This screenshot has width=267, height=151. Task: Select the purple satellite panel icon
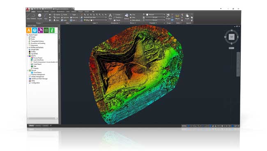tap(40, 30)
